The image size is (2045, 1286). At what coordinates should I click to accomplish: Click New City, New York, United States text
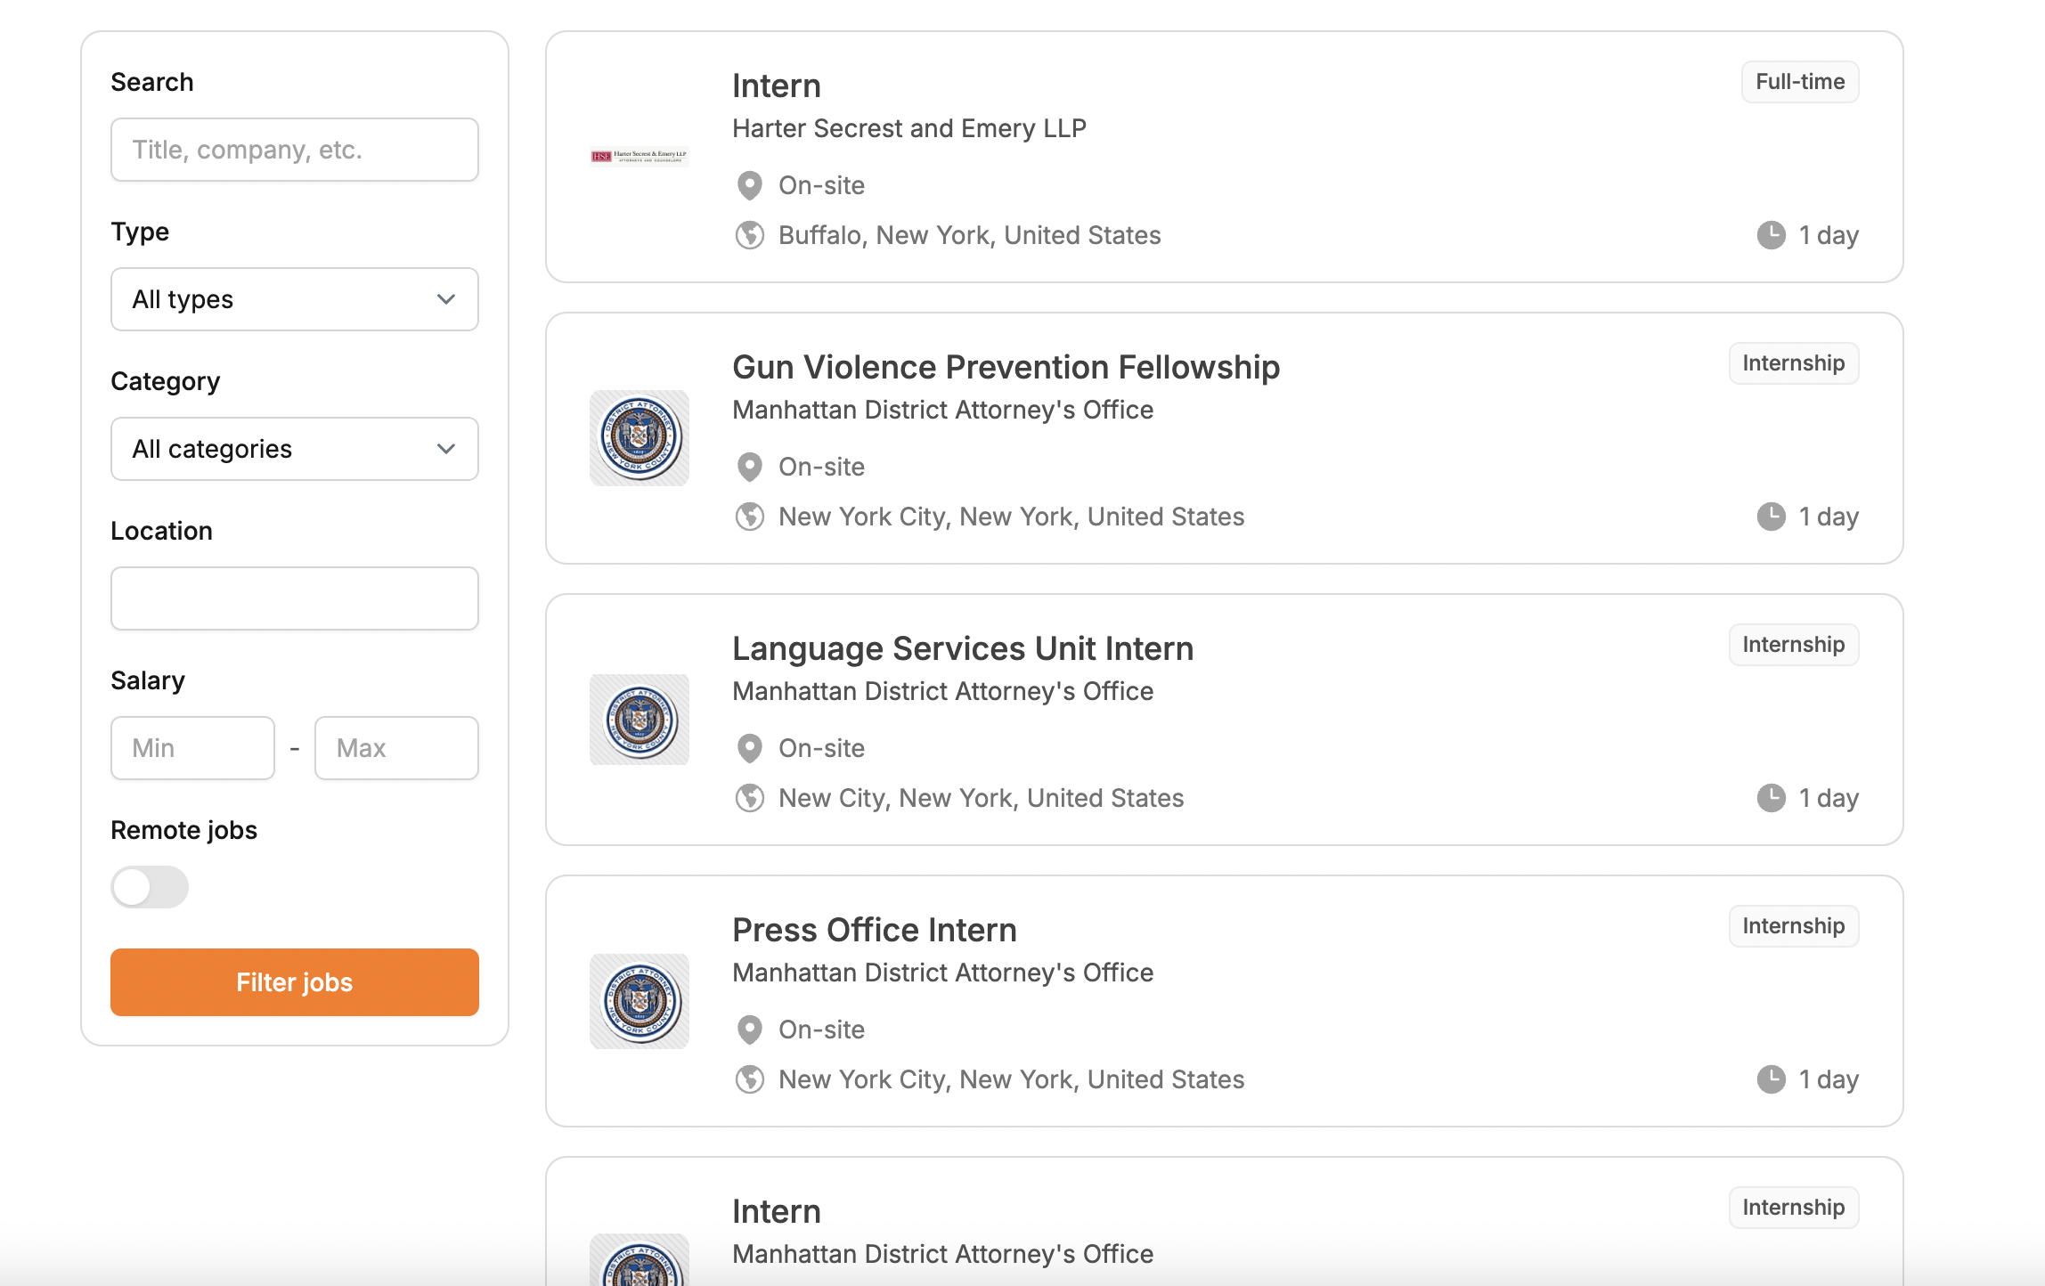[x=981, y=798]
